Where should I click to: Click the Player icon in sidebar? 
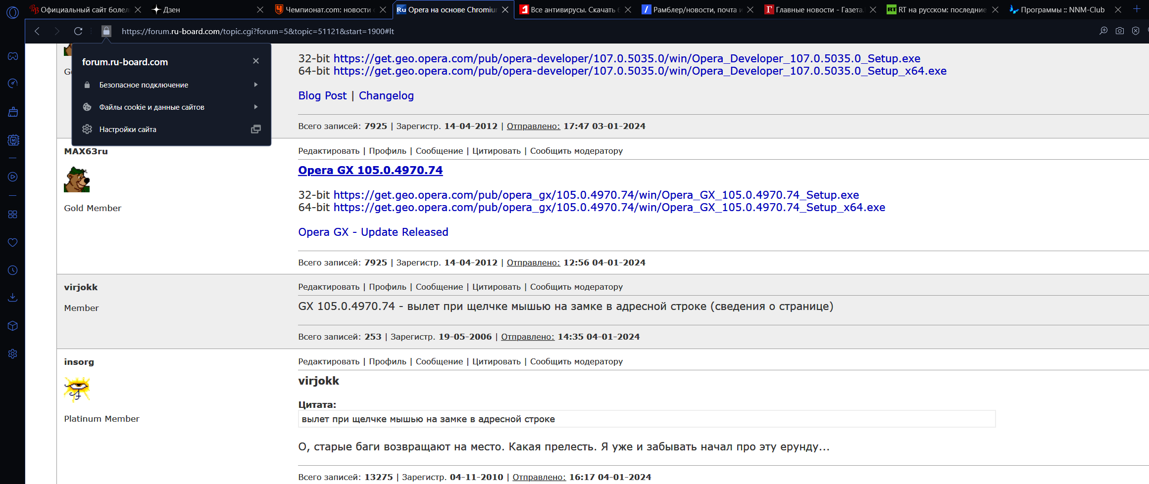tap(13, 177)
